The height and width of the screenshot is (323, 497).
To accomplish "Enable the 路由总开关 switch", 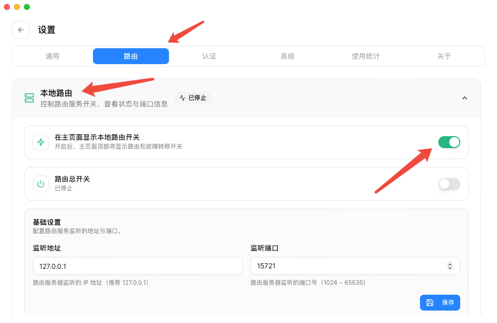I will click(x=449, y=184).
